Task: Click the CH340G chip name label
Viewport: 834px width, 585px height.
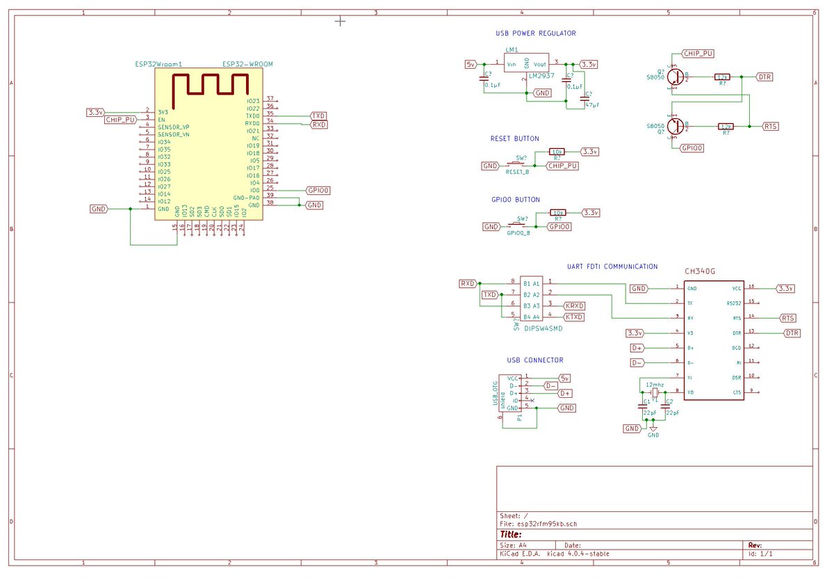Action: [x=700, y=271]
